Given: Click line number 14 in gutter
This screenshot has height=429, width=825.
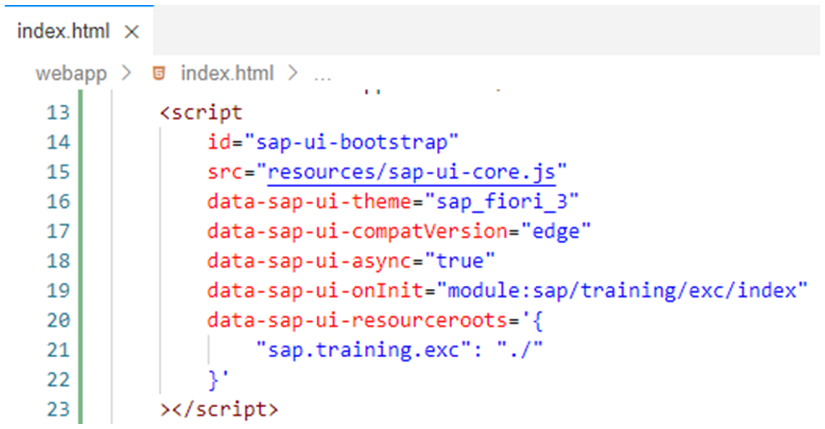Looking at the screenshot, I should pyautogui.click(x=58, y=142).
